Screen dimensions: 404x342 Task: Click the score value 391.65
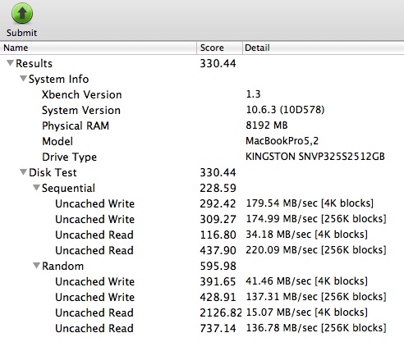218,281
